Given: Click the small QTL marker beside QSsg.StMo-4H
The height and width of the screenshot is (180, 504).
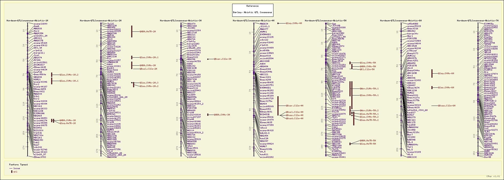Looking at the screenshot, I should [x=278, y=23].
